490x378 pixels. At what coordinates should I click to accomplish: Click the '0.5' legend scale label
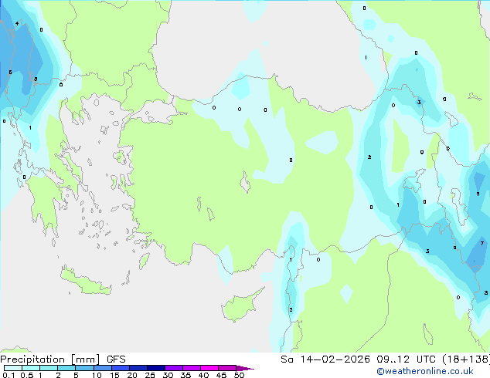point(27,375)
